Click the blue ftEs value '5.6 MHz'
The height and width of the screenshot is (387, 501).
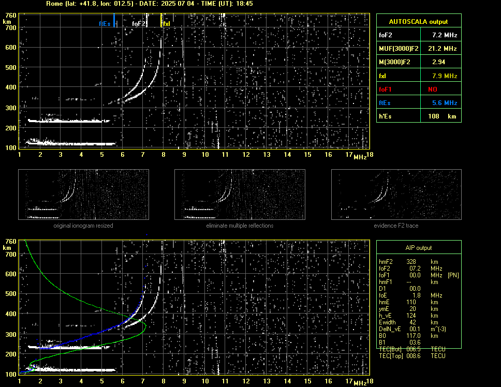point(445,103)
